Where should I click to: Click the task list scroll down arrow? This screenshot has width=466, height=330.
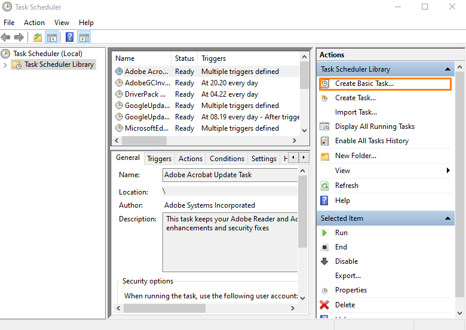[x=304, y=131]
